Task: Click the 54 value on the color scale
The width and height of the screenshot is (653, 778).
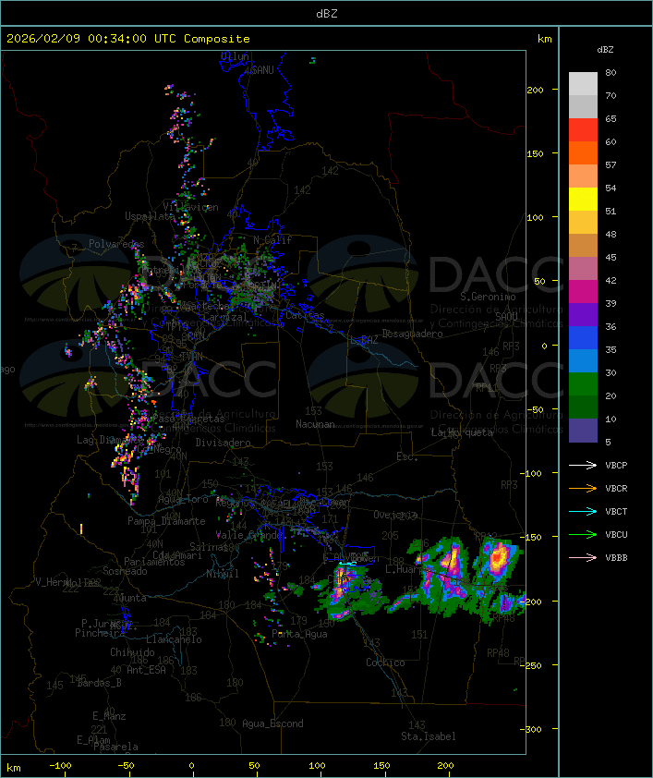Action: pos(611,188)
